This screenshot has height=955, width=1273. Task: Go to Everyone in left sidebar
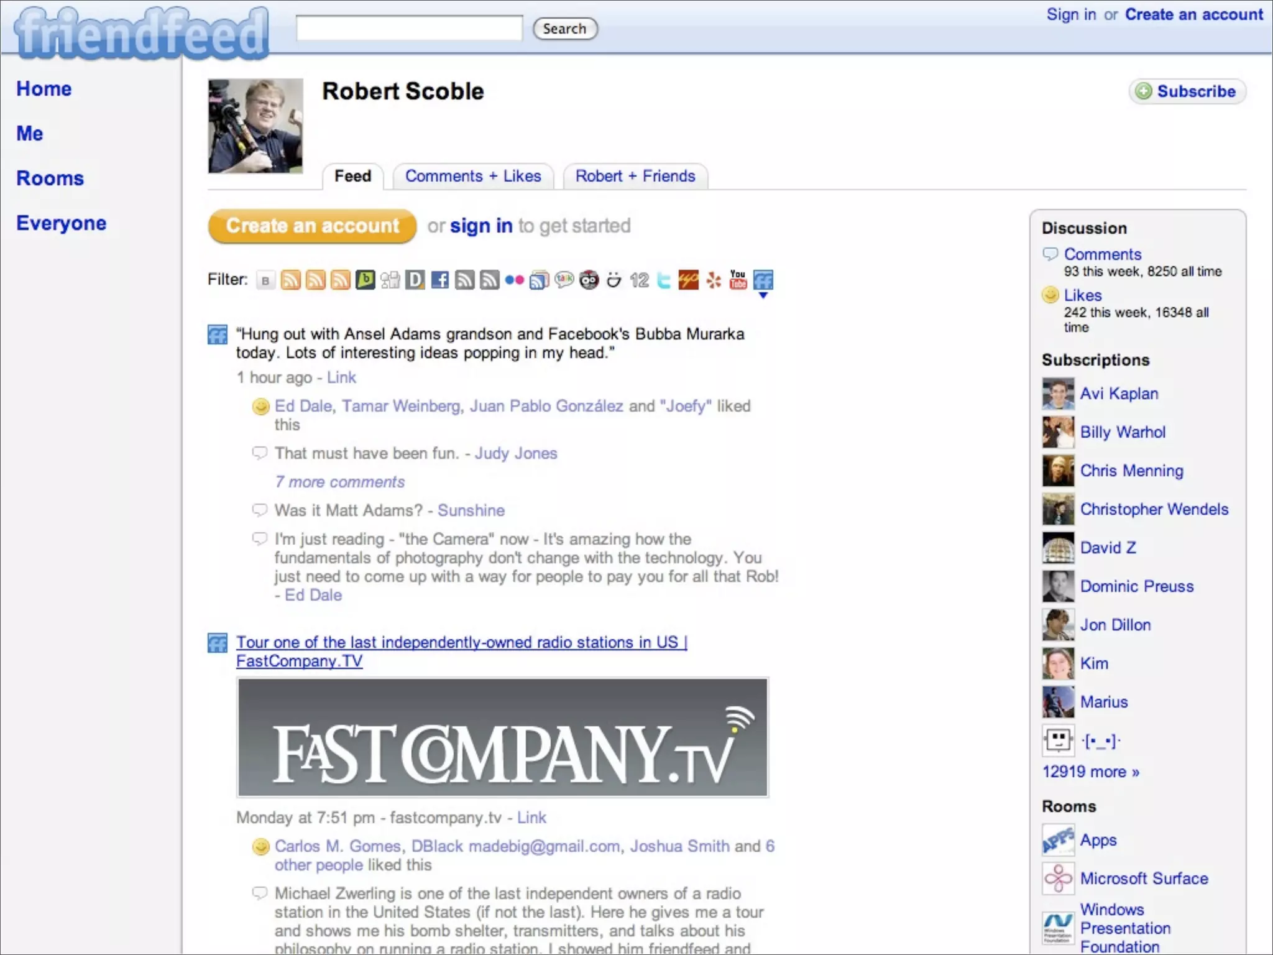(x=61, y=223)
